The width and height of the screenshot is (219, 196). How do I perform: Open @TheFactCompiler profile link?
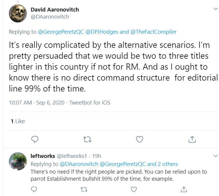153,32
